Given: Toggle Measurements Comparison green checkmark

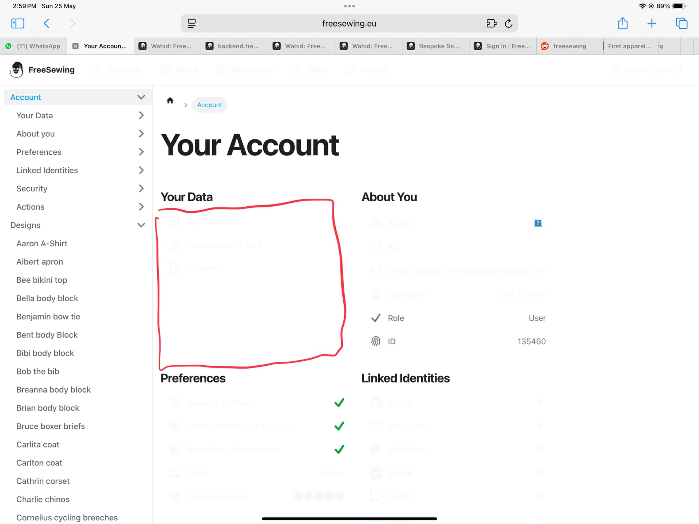Looking at the screenshot, I should tap(339, 426).
